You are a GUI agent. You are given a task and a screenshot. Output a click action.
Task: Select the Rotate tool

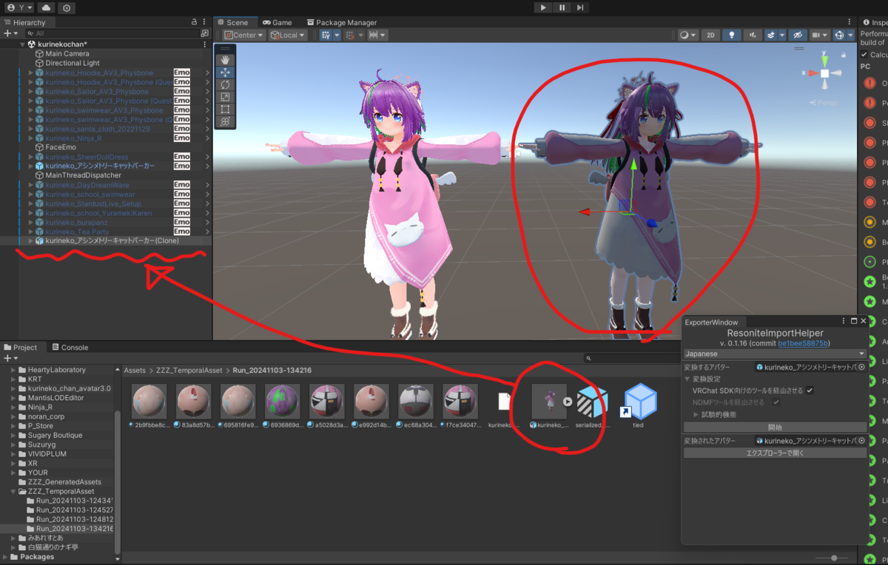point(225,85)
